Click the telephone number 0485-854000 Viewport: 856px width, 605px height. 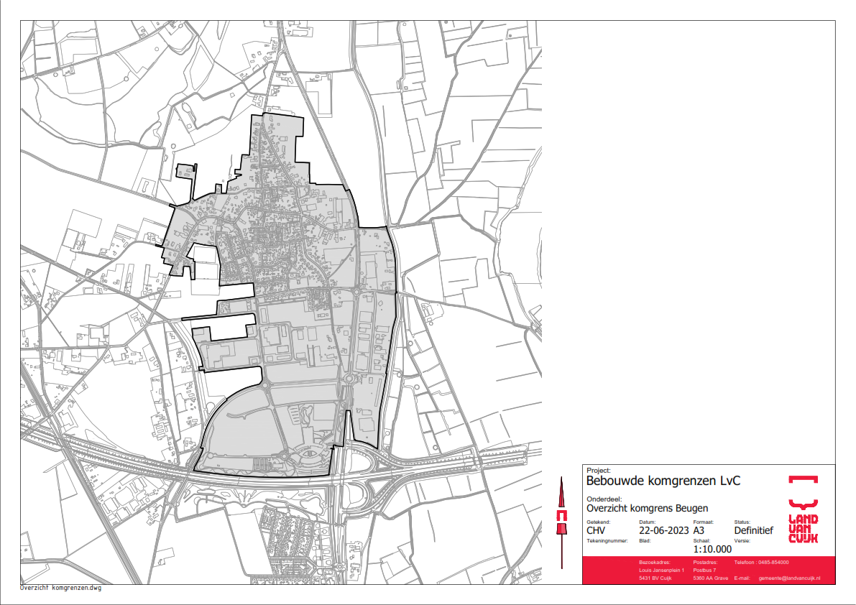point(772,562)
